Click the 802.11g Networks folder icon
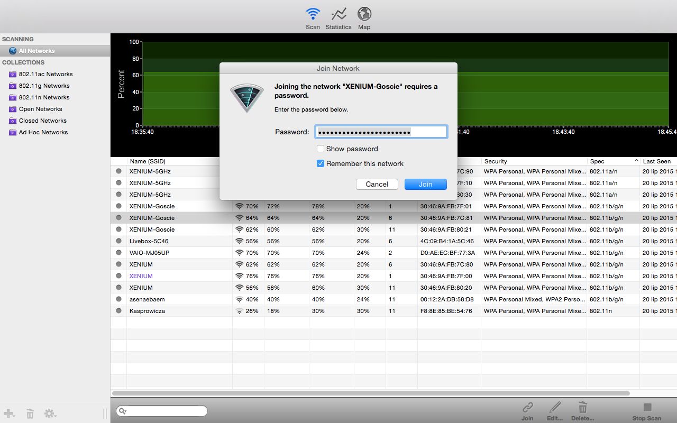The width and height of the screenshot is (677, 423). [x=13, y=86]
